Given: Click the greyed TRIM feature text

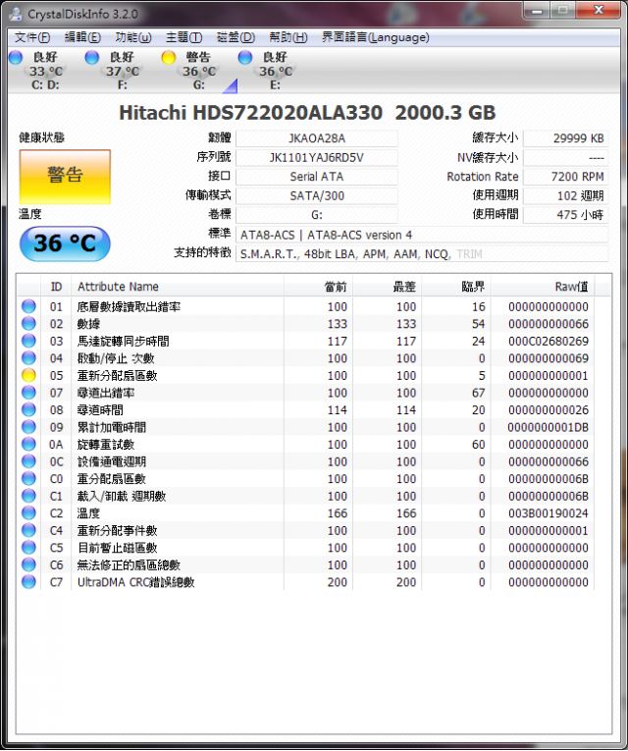Looking at the screenshot, I should 469,254.
